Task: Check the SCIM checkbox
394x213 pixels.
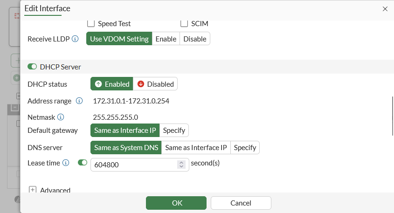Action: tap(184, 23)
